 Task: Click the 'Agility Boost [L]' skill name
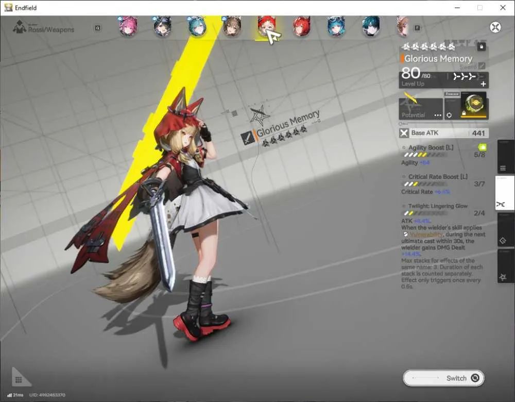pos(431,147)
